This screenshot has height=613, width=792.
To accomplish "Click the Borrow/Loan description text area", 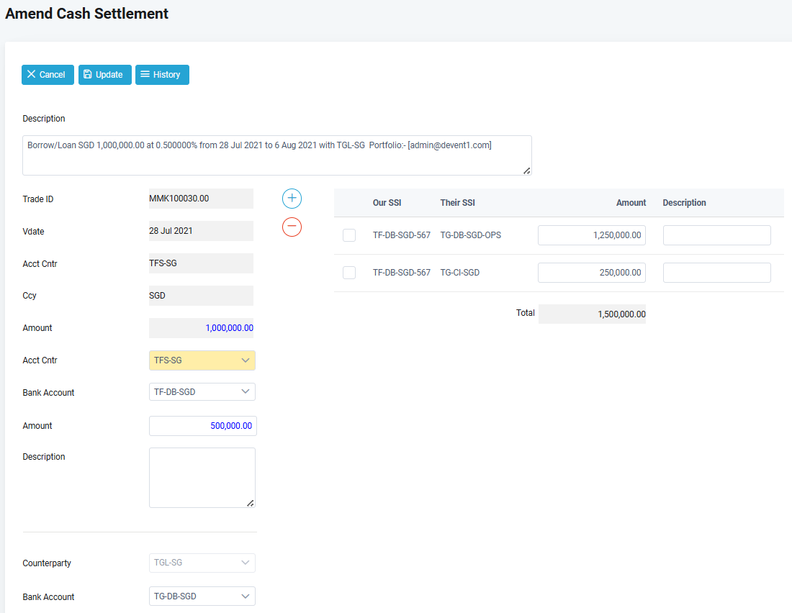I will pyautogui.click(x=276, y=155).
